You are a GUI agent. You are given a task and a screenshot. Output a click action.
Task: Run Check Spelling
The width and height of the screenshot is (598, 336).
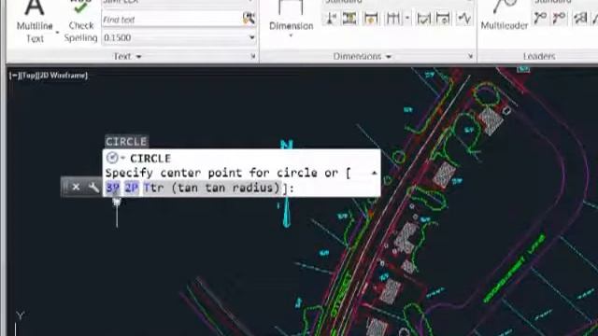pyautogui.click(x=81, y=21)
